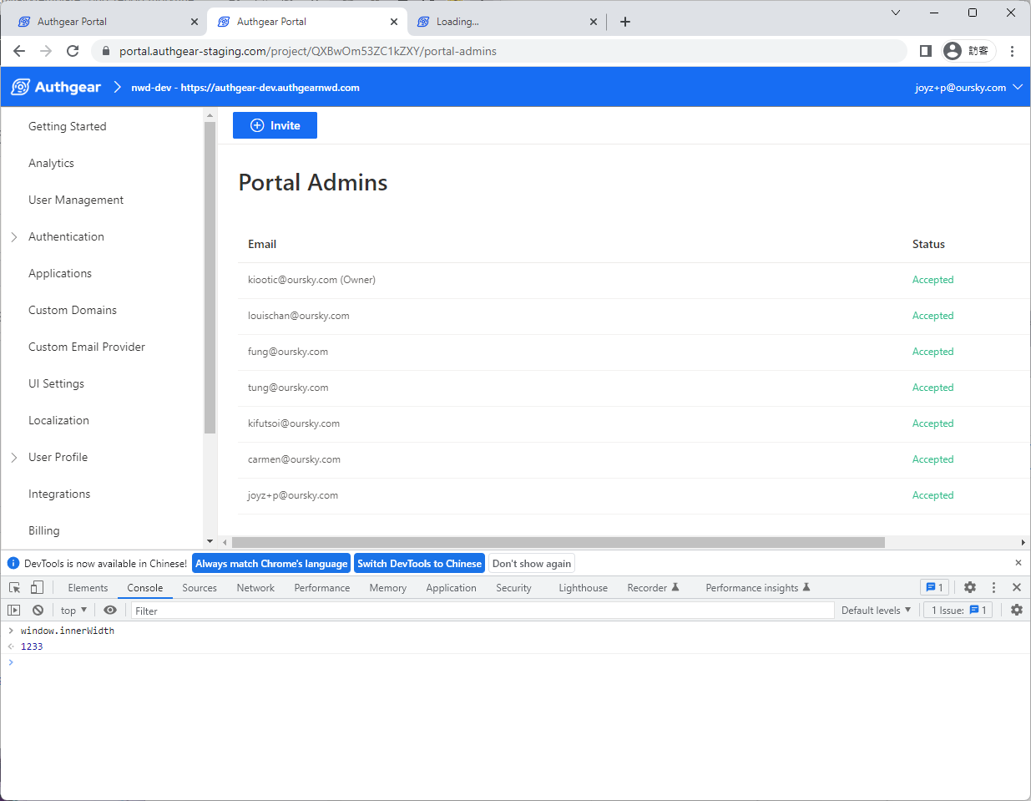Open the Performance insights tab
Image resolution: width=1031 pixels, height=801 pixels.
click(758, 587)
